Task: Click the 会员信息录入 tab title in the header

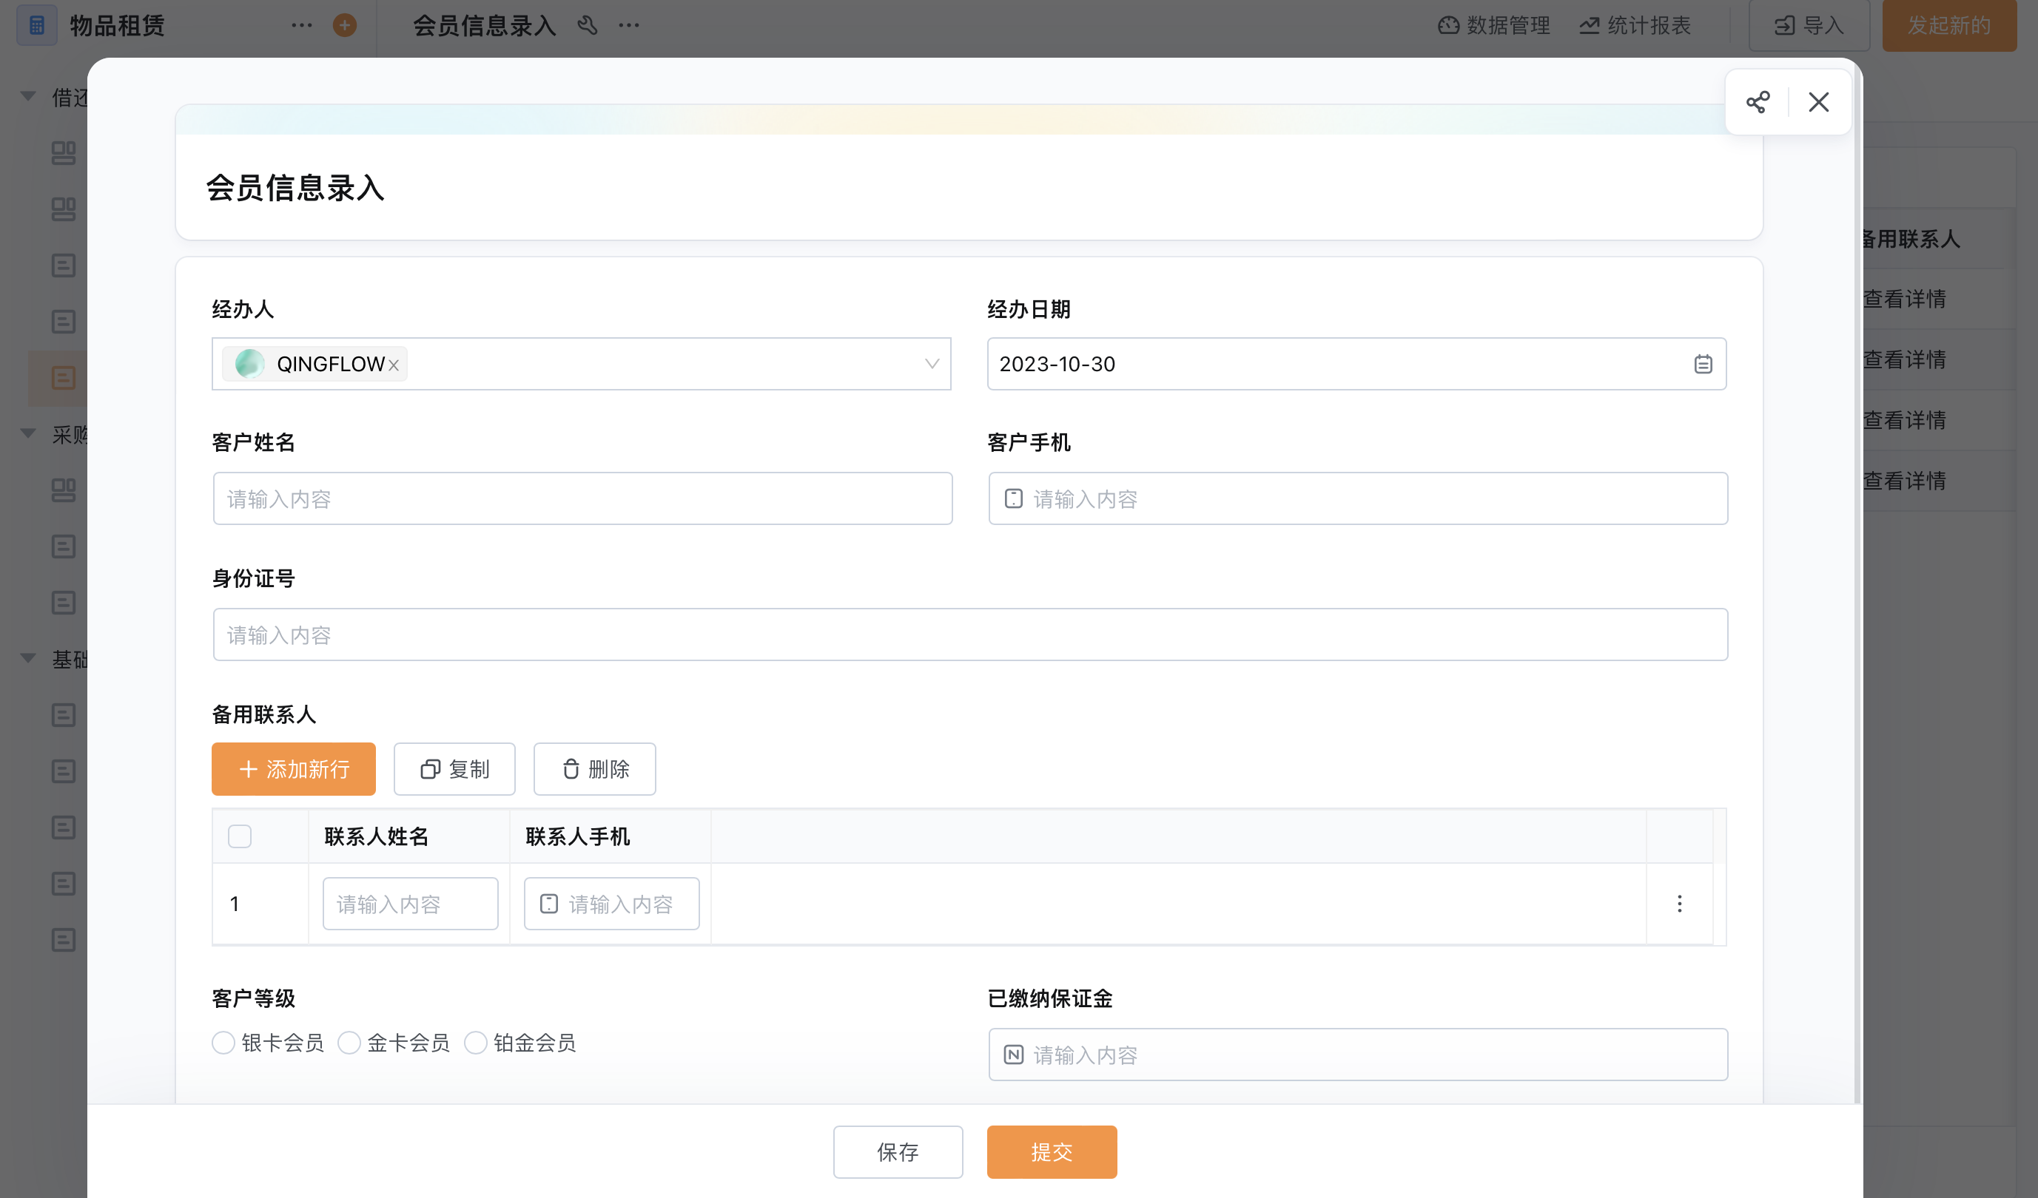Action: 485,25
